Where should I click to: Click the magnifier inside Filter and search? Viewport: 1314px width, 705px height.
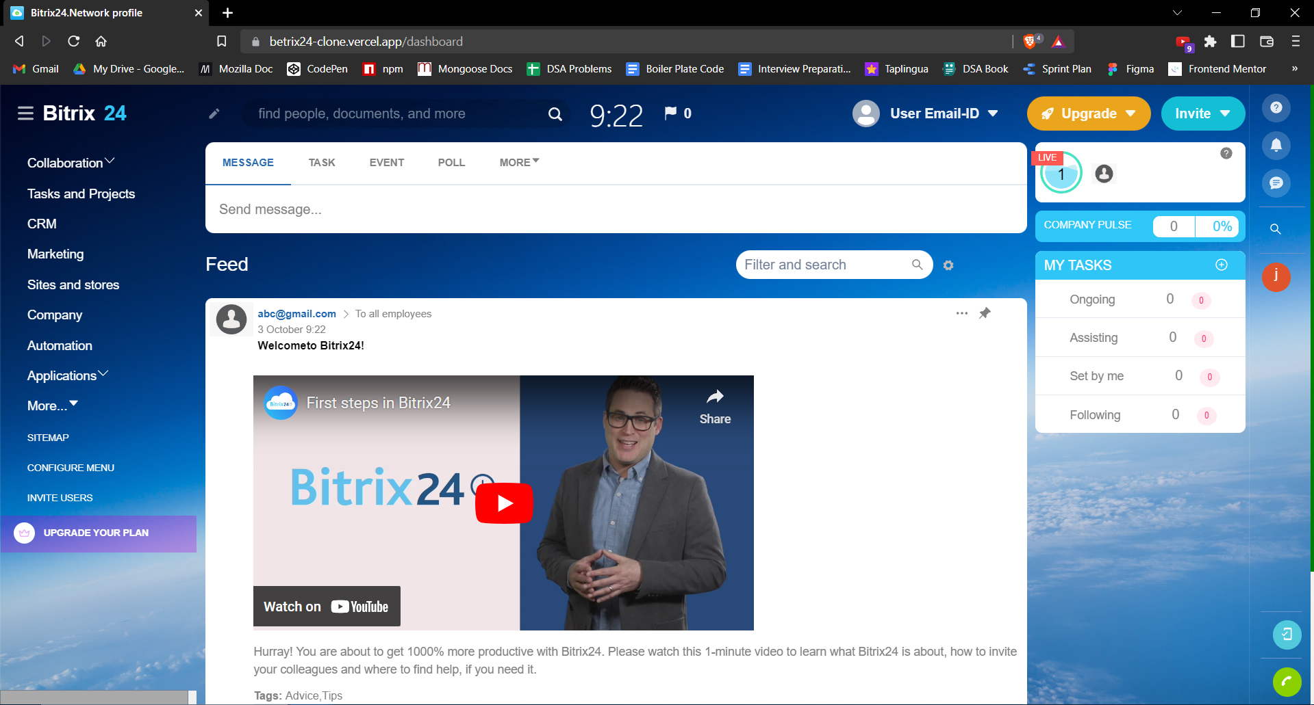coord(918,265)
